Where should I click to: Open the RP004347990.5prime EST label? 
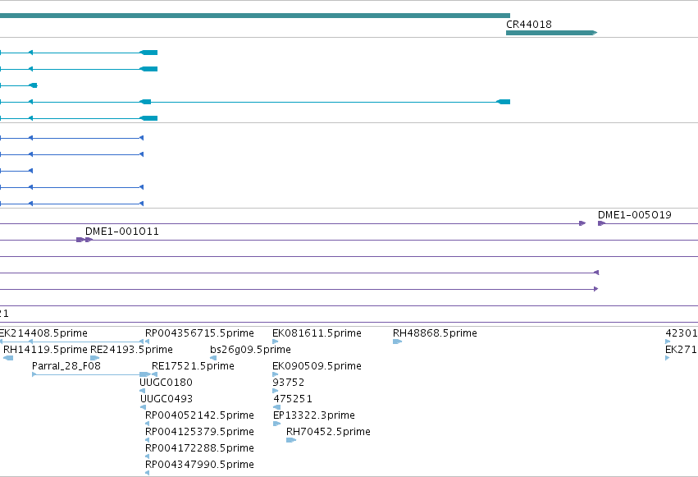coord(199,465)
